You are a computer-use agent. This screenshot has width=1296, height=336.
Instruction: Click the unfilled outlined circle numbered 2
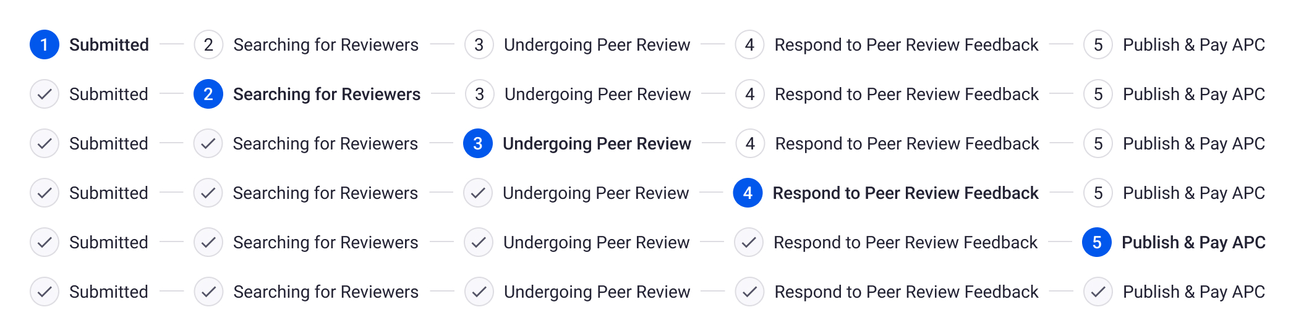pyautogui.click(x=208, y=44)
